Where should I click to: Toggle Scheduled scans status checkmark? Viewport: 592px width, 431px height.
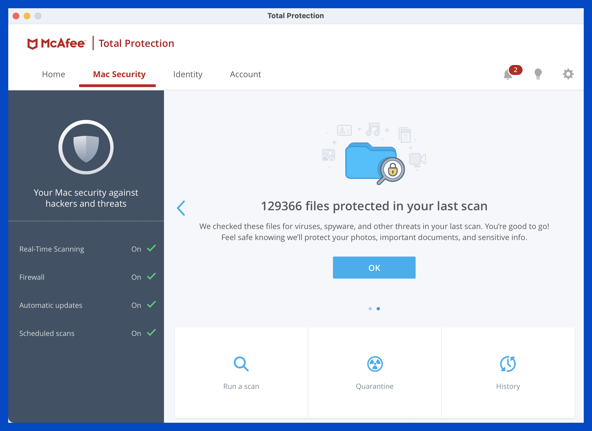pyautogui.click(x=152, y=333)
